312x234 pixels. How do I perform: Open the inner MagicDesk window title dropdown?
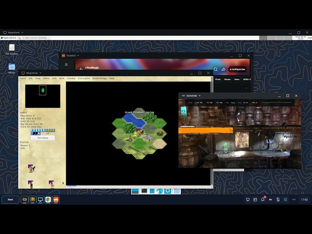pos(40,73)
